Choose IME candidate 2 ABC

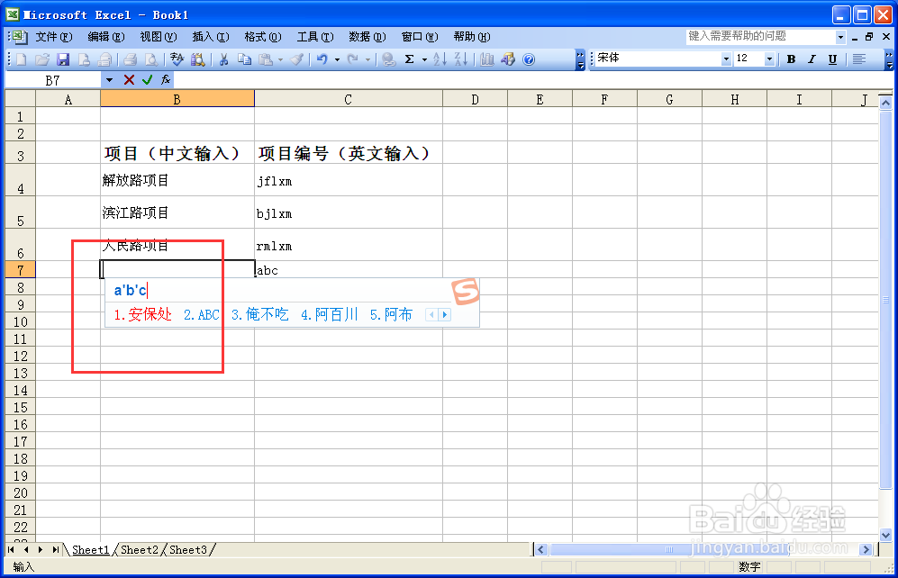click(x=202, y=314)
